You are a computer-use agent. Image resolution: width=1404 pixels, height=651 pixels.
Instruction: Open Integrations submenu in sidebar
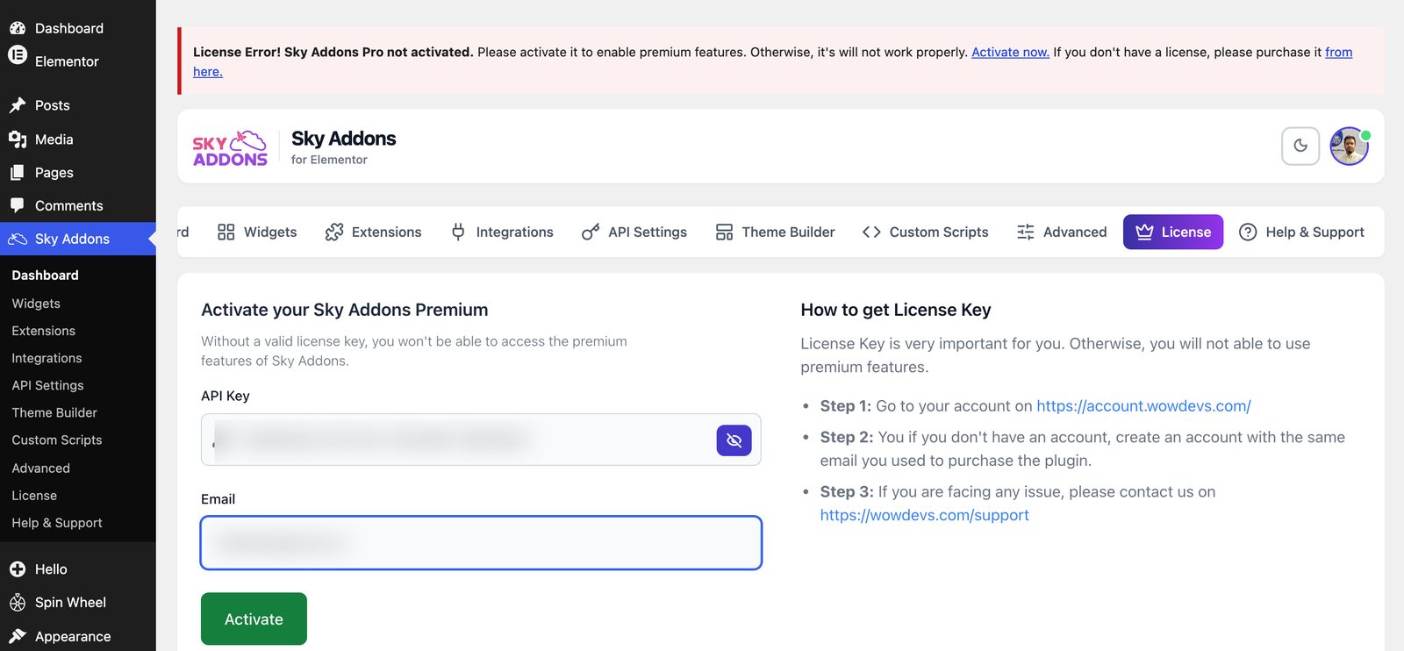pyautogui.click(x=47, y=358)
